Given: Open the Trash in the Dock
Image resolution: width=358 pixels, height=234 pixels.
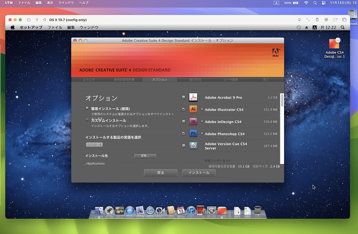Looking at the screenshot, I should 258,210.
